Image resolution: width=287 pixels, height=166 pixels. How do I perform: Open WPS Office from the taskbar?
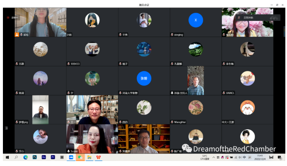coord(98,157)
